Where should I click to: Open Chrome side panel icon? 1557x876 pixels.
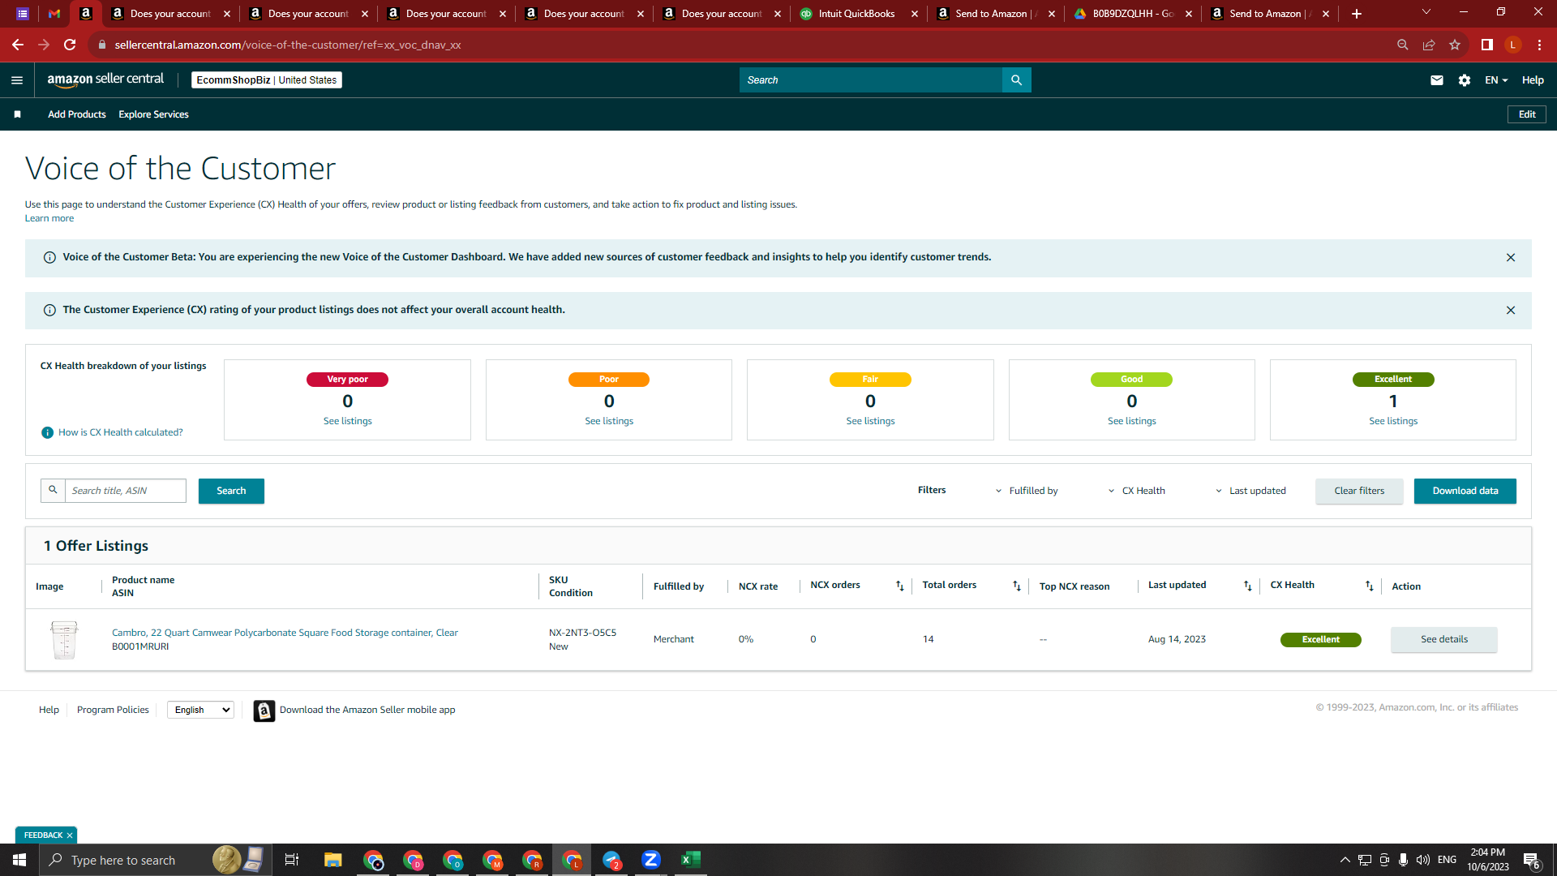point(1486,45)
